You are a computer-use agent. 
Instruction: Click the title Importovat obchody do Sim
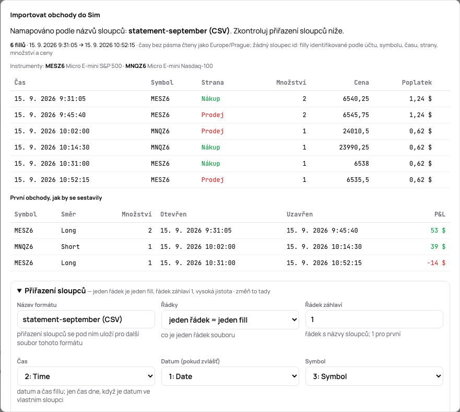(55, 15)
